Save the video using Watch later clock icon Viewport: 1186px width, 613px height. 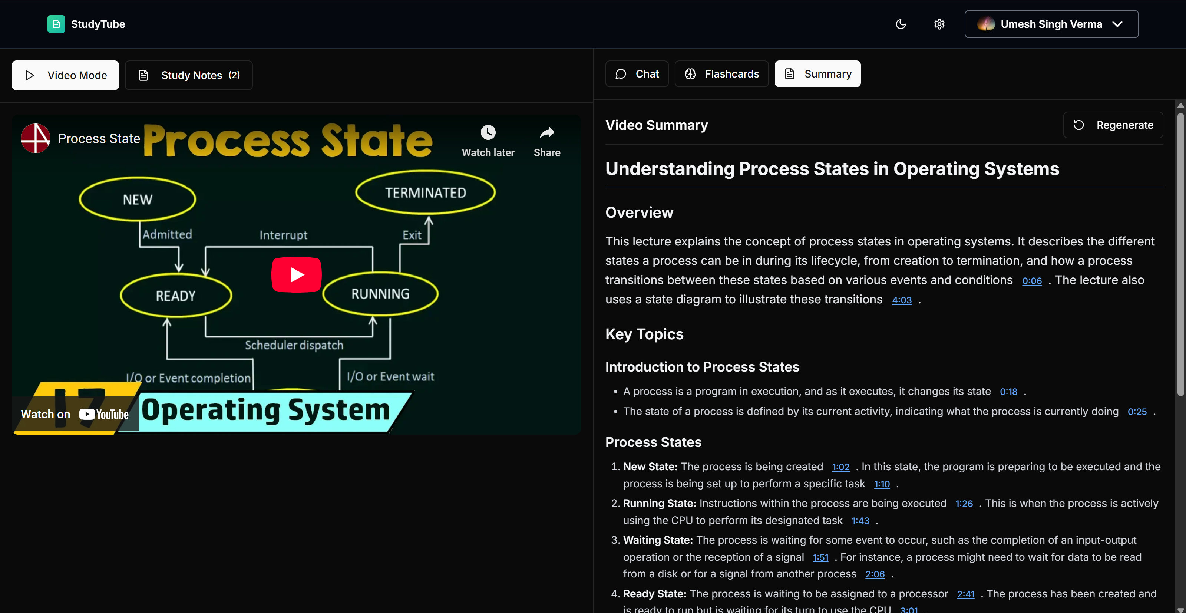(488, 132)
